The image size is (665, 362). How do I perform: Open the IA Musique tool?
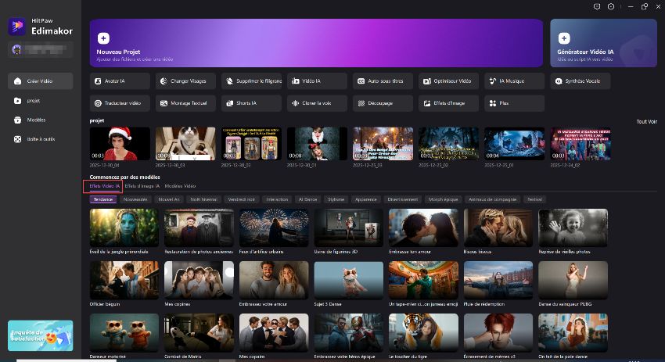point(515,81)
